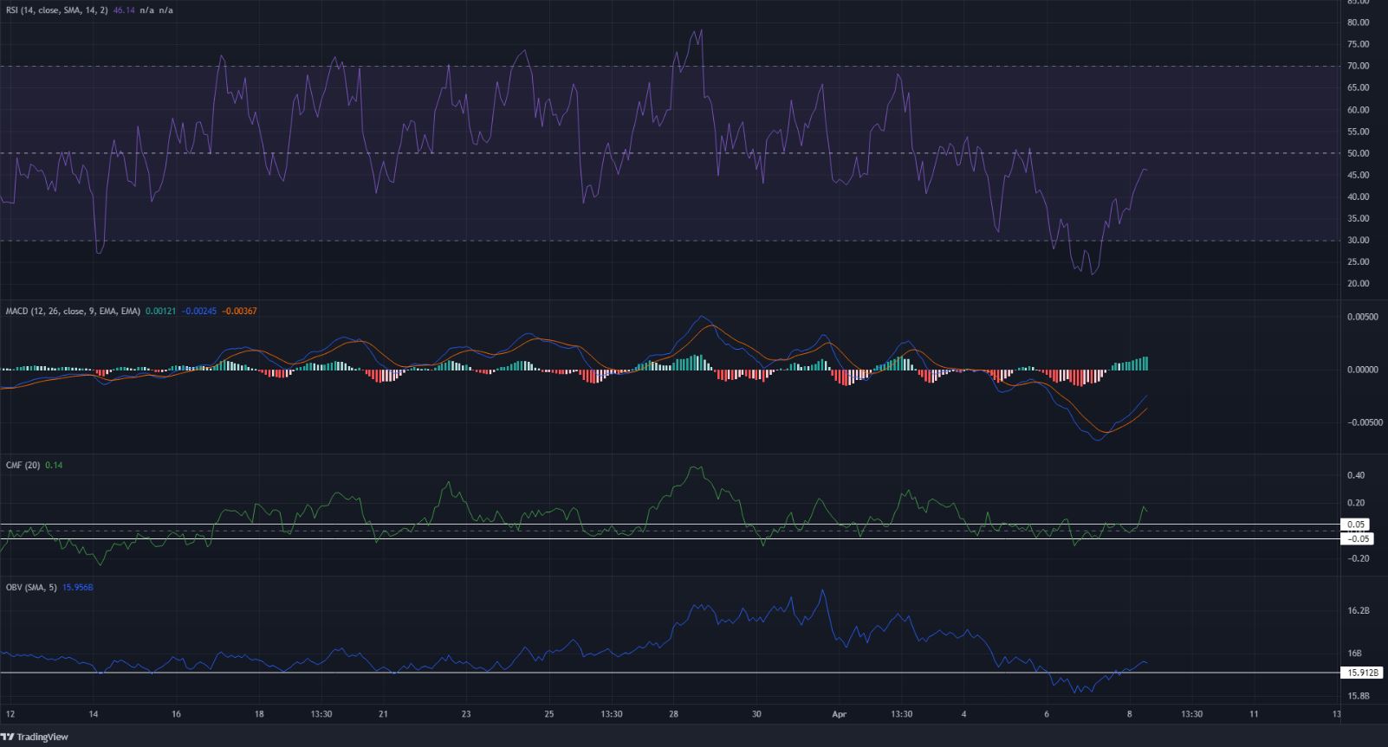Click the 30.00 level on the RSI scale
The image size is (1388, 747).
click(1358, 241)
